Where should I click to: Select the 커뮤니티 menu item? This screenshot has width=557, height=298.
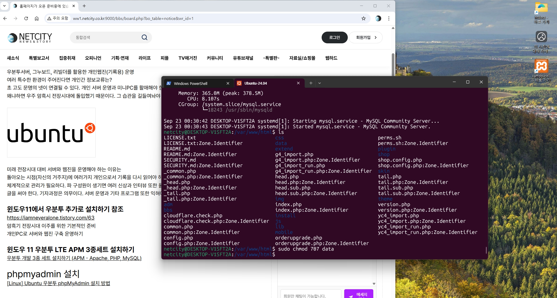click(x=215, y=58)
